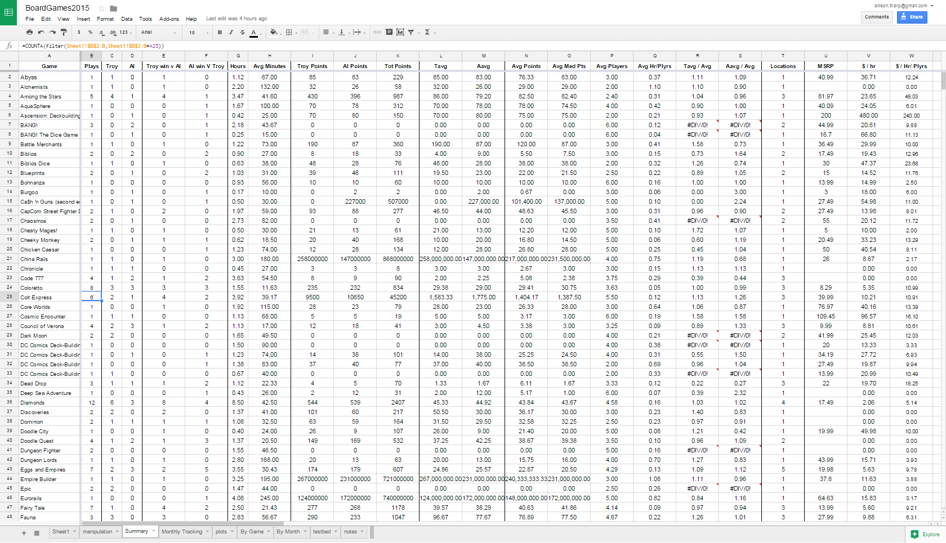Open text wrapping options
The width and height of the screenshot is (946, 543).
(x=358, y=32)
